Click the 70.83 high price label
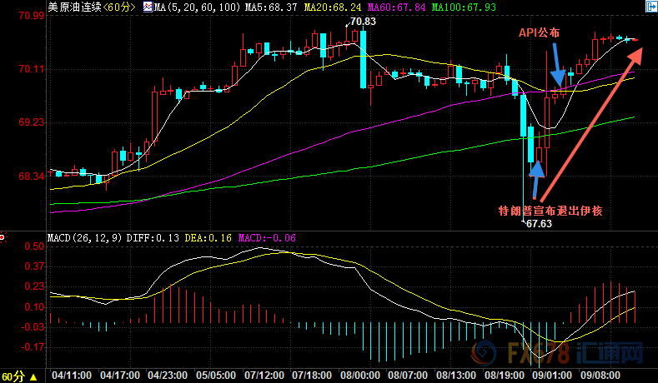This screenshot has height=383, width=658. 363,22
